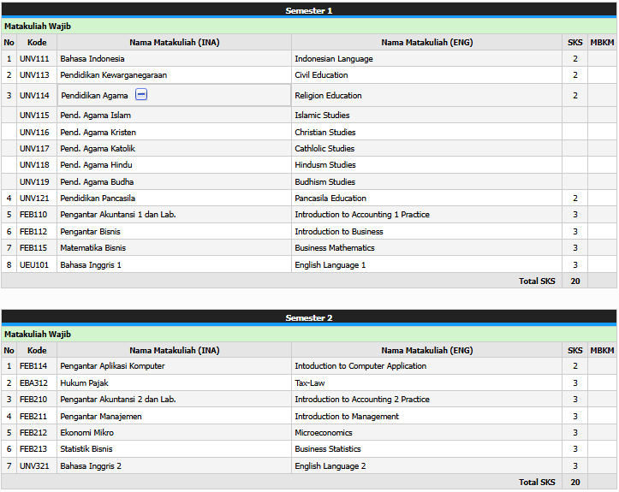
Task: Collapse the Pendidikan Agama sub-course list
Action: pos(141,95)
